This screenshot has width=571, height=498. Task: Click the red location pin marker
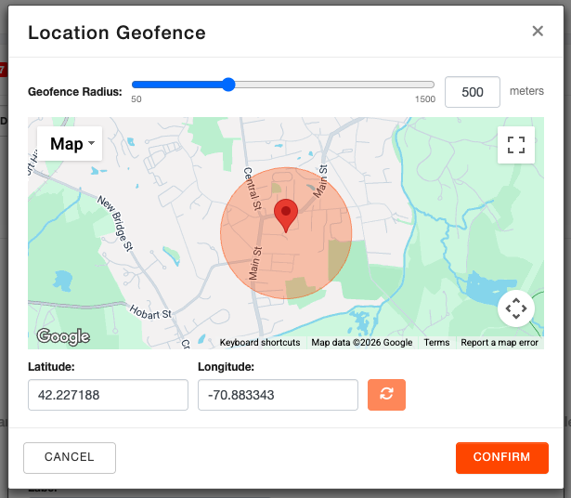tap(286, 215)
